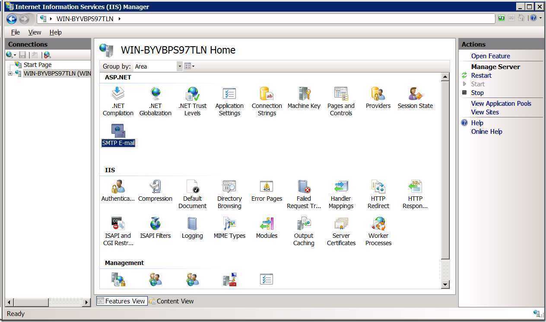Open HTTP Response Headers feature

415,194
